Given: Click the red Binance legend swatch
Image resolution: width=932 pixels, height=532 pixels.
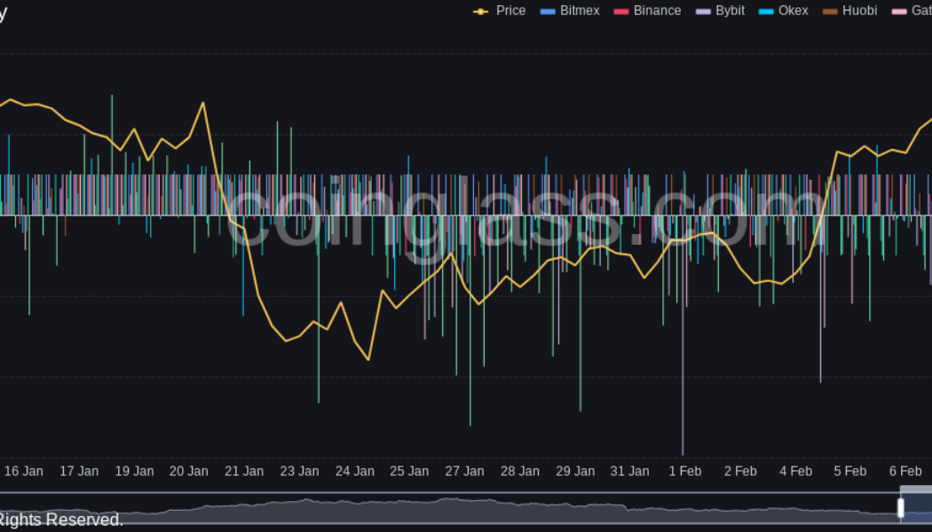Looking at the screenshot, I should pyautogui.click(x=621, y=12).
